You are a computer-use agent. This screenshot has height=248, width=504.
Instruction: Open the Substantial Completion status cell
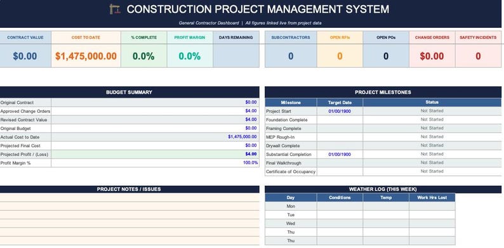(432, 155)
